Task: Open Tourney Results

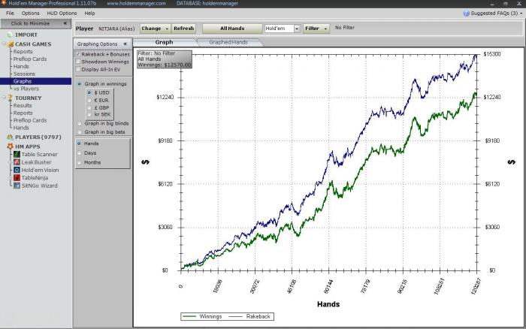Action: pyautogui.click(x=23, y=105)
